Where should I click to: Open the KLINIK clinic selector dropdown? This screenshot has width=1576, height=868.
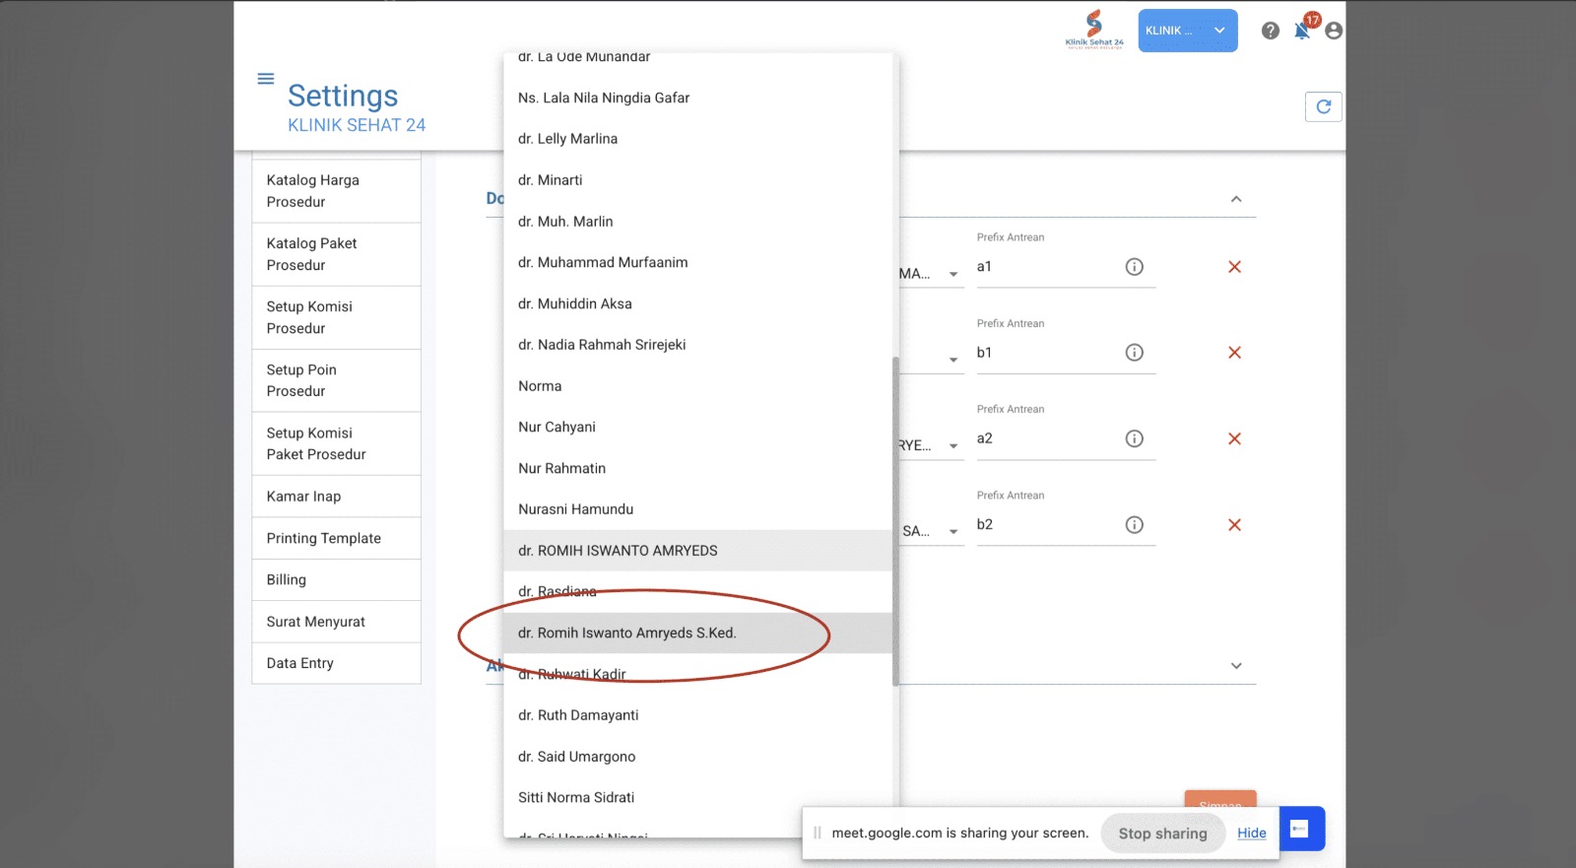[1187, 31]
